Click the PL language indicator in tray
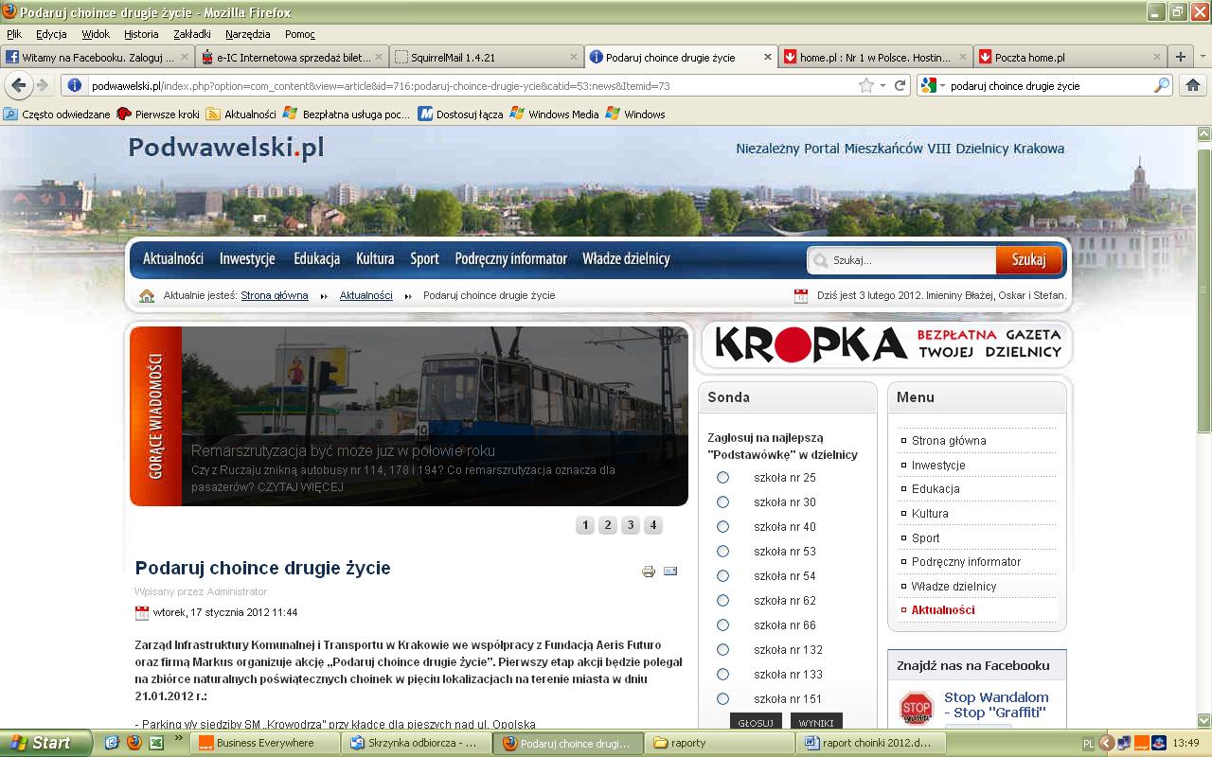Screen dimensions: 1212x757 [1088, 743]
